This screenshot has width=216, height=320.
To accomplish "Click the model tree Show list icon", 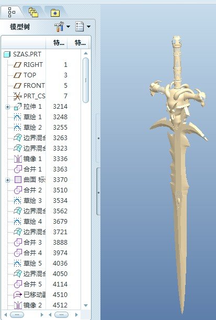I will [79, 27].
